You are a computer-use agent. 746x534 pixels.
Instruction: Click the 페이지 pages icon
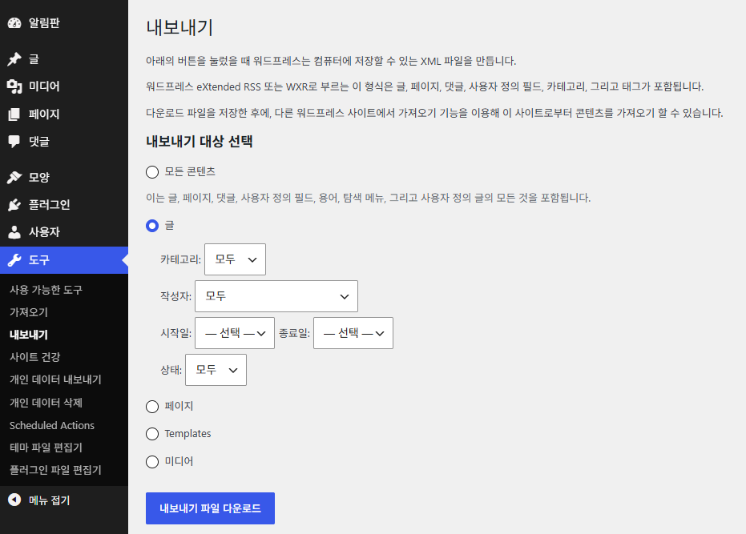coord(14,114)
